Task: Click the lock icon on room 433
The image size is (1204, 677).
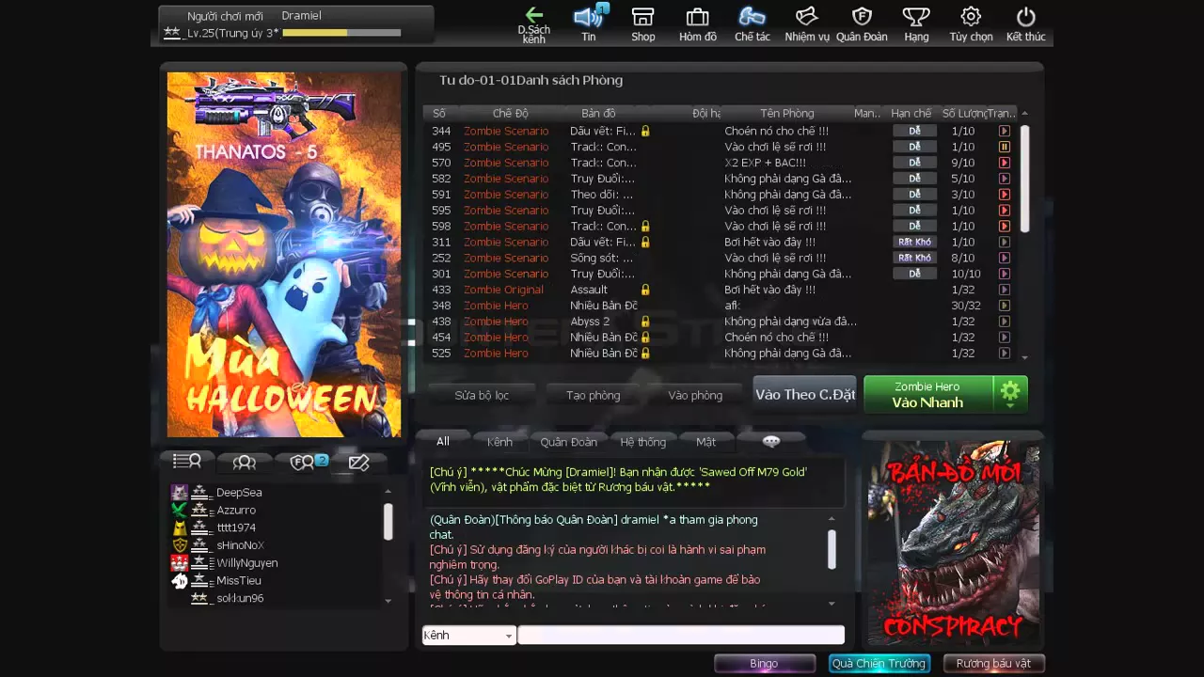Action: click(x=645, y=290)
